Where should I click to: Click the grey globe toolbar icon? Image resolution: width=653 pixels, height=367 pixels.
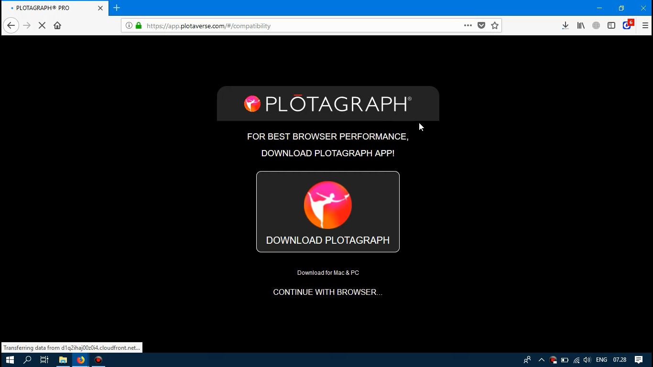click(x=596, y=26)
